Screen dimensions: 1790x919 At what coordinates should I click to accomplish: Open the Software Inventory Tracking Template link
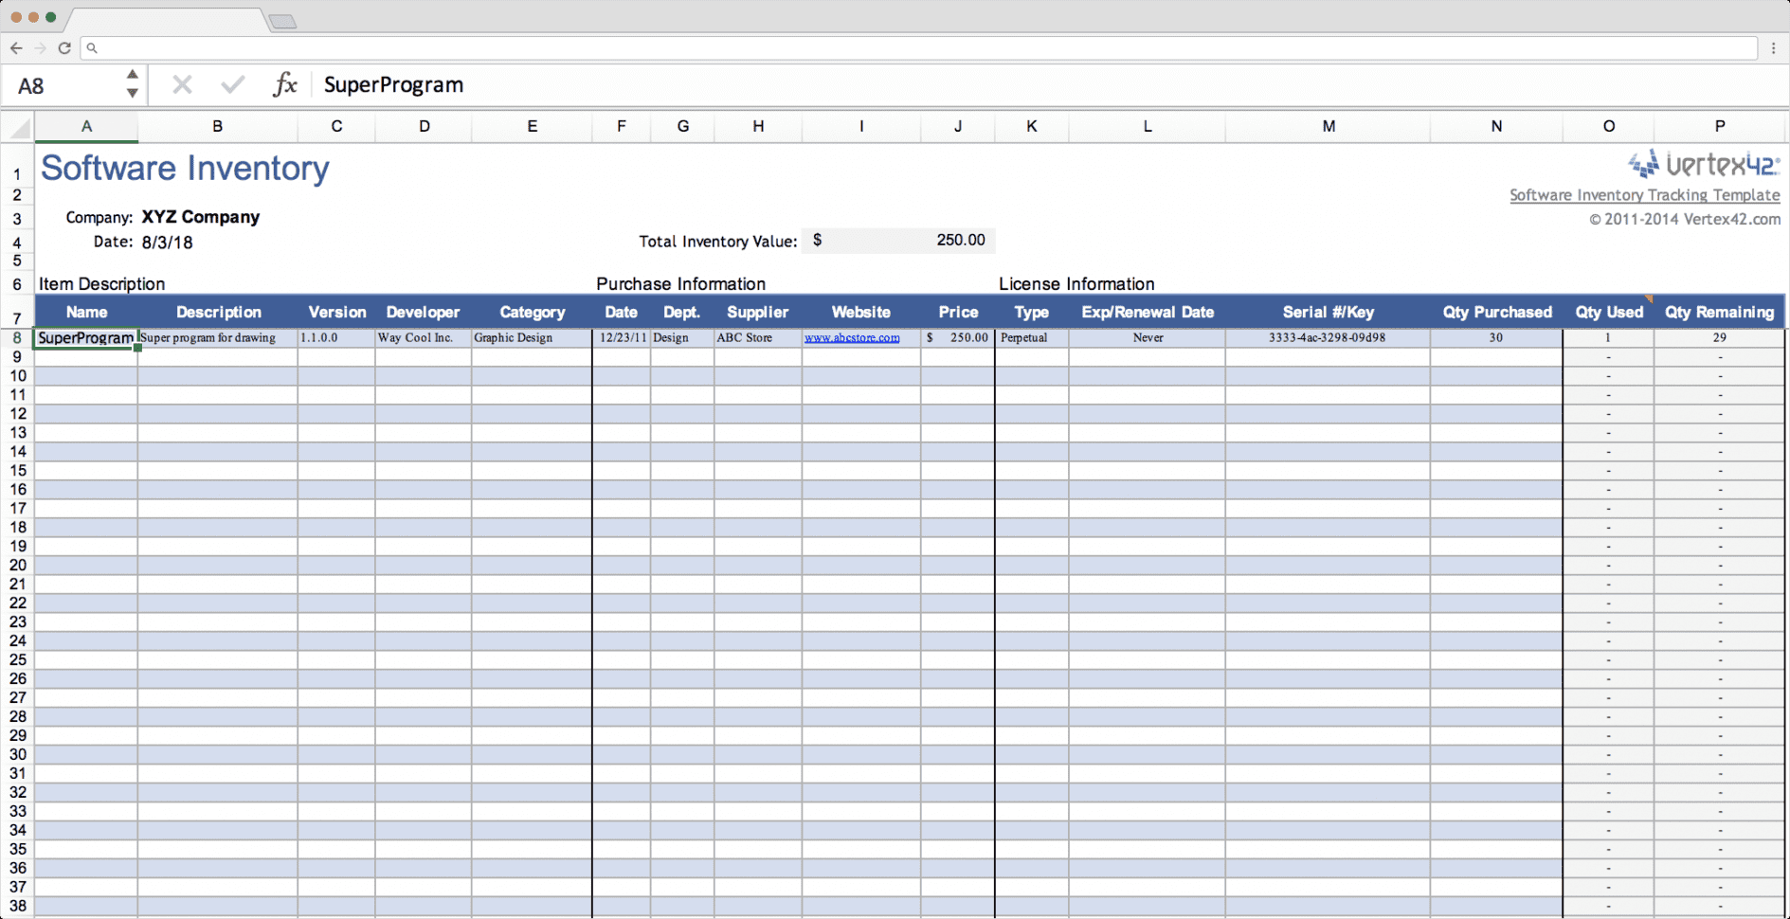click(1645, 195)
